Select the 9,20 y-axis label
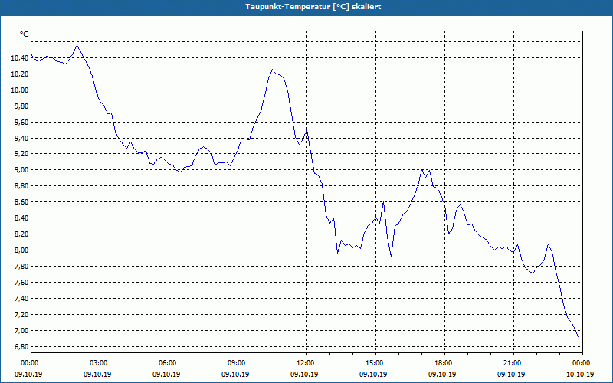The height and width of the screenshot is (383, 613). point(21,154)
